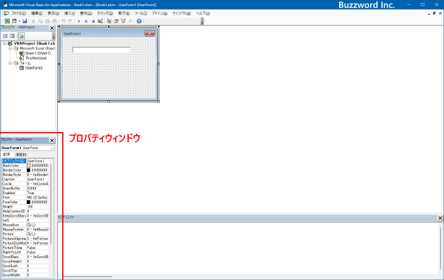Screen dimensions: 444x280
Task: Click the green Run Sub/UserForm icon
Action: coord(79,21)
